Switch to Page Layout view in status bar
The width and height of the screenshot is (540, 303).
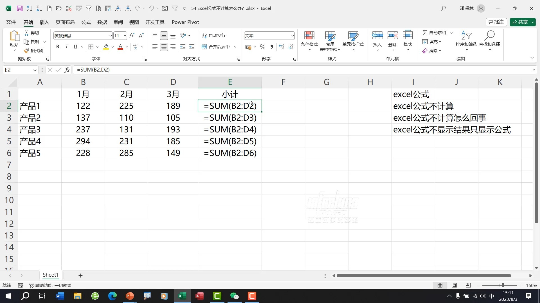tap(454, 285)
